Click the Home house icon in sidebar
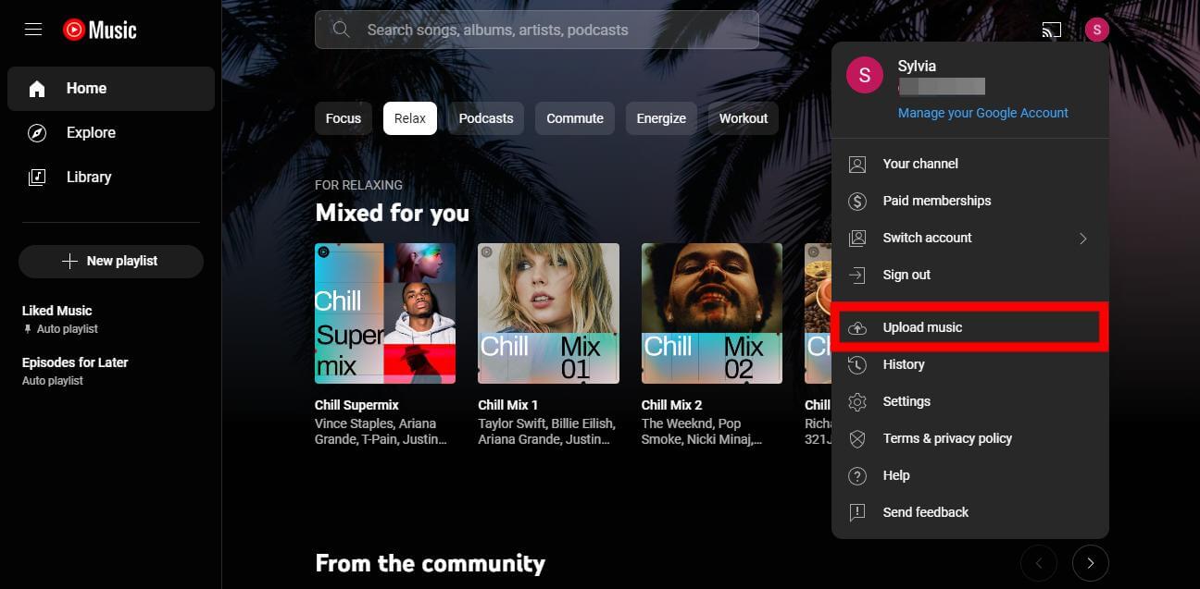Viewport: 1200px width, 589px height. coord(37,89)
